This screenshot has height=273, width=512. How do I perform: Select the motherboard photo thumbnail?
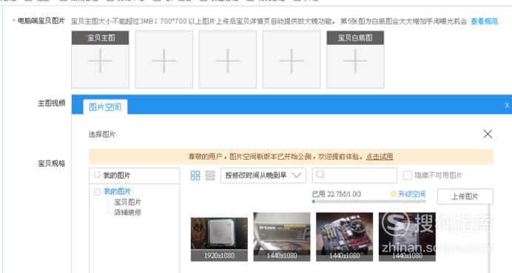pyautogui.click(x=345, y=237)
